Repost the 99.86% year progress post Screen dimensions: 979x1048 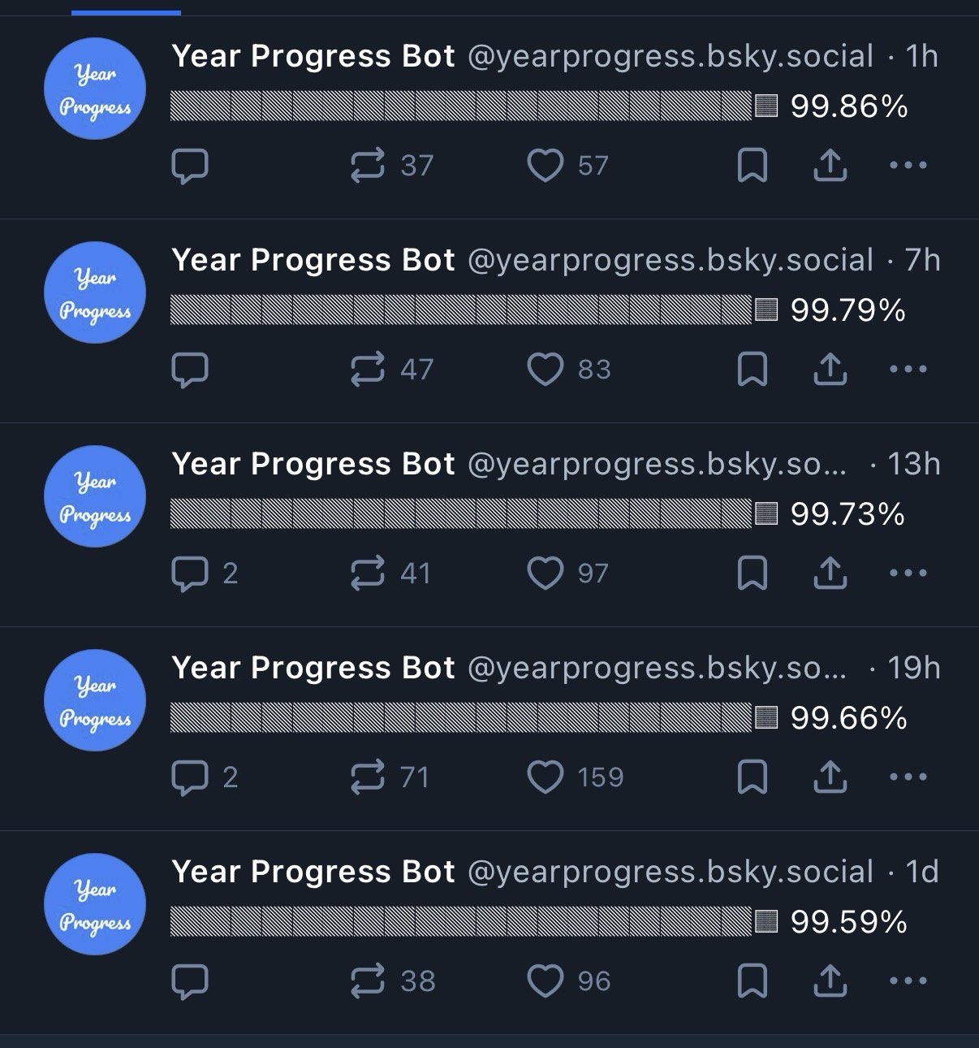(367, 166)
